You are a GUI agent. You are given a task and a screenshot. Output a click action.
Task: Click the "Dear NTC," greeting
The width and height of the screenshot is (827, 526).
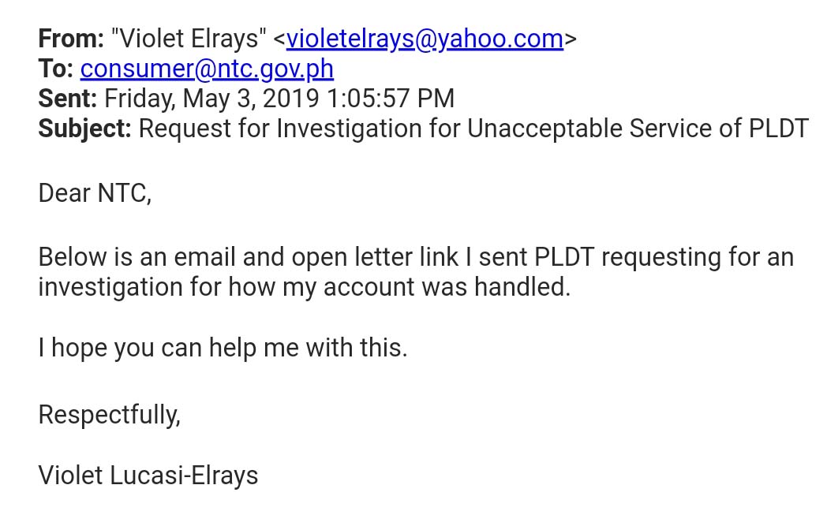point(95,193)
